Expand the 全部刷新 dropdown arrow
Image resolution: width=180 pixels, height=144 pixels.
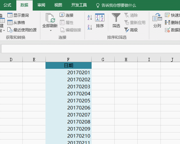pos(51,30)
